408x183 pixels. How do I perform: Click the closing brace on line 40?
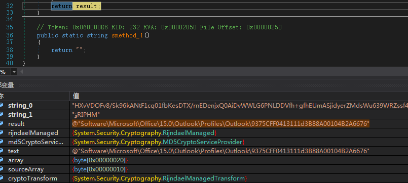pos(24,63)
